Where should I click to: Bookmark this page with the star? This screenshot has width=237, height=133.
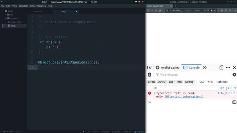(x=215, y=11)
